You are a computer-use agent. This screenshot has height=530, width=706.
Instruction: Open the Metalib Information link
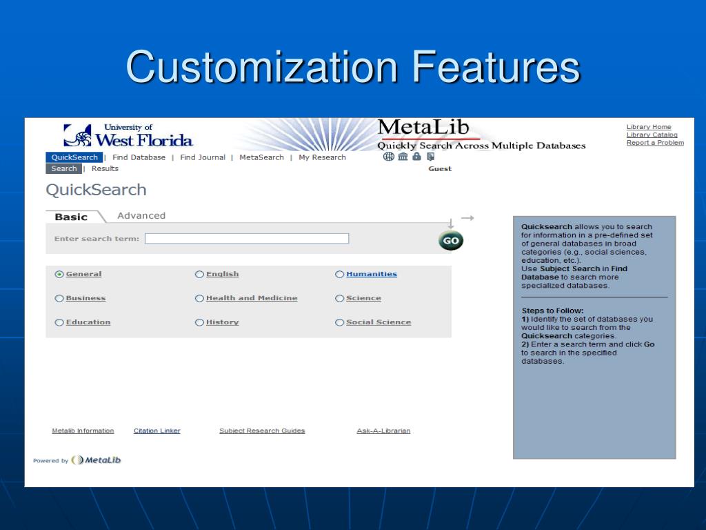pyautogui.click(x=83, y=431)
